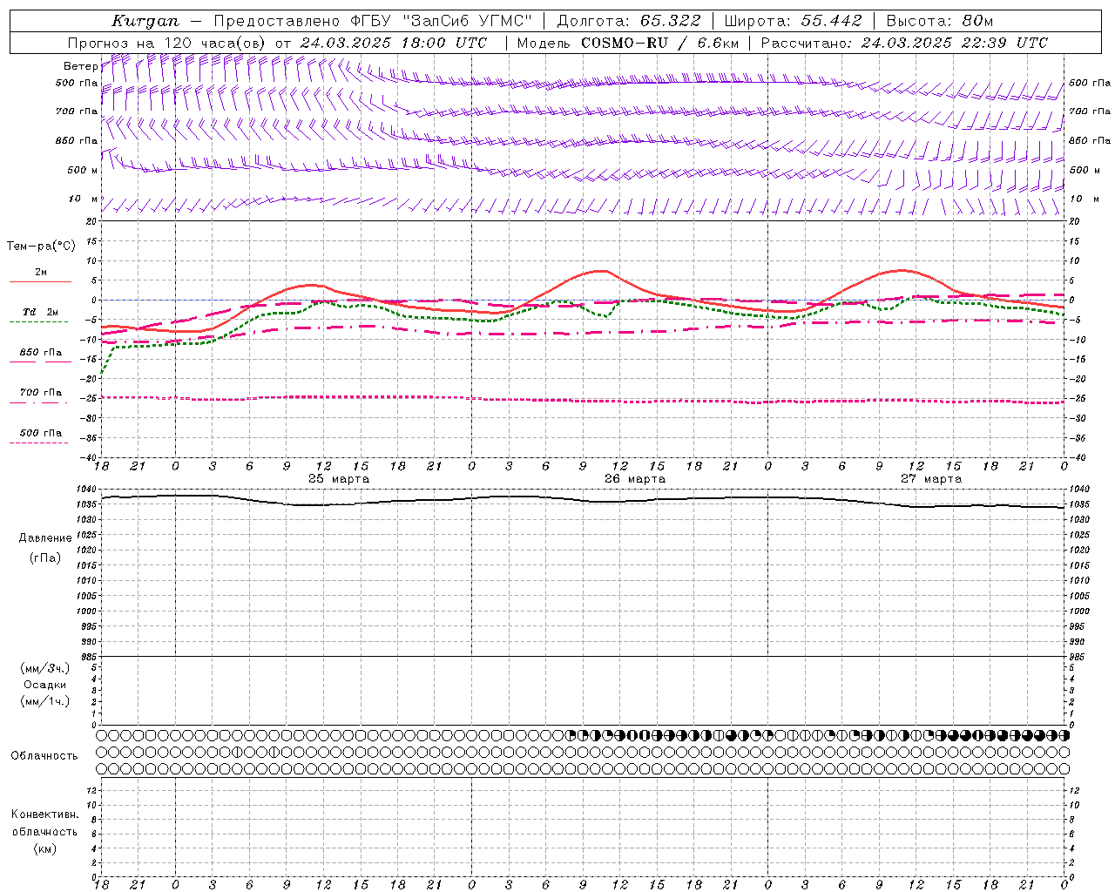Click the "(гПа)" unit under Давление
Viewport: 1115px width, 892px height.
(45, 558)
